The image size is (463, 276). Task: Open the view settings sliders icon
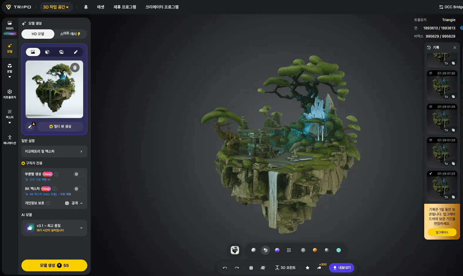coord(289,250)
